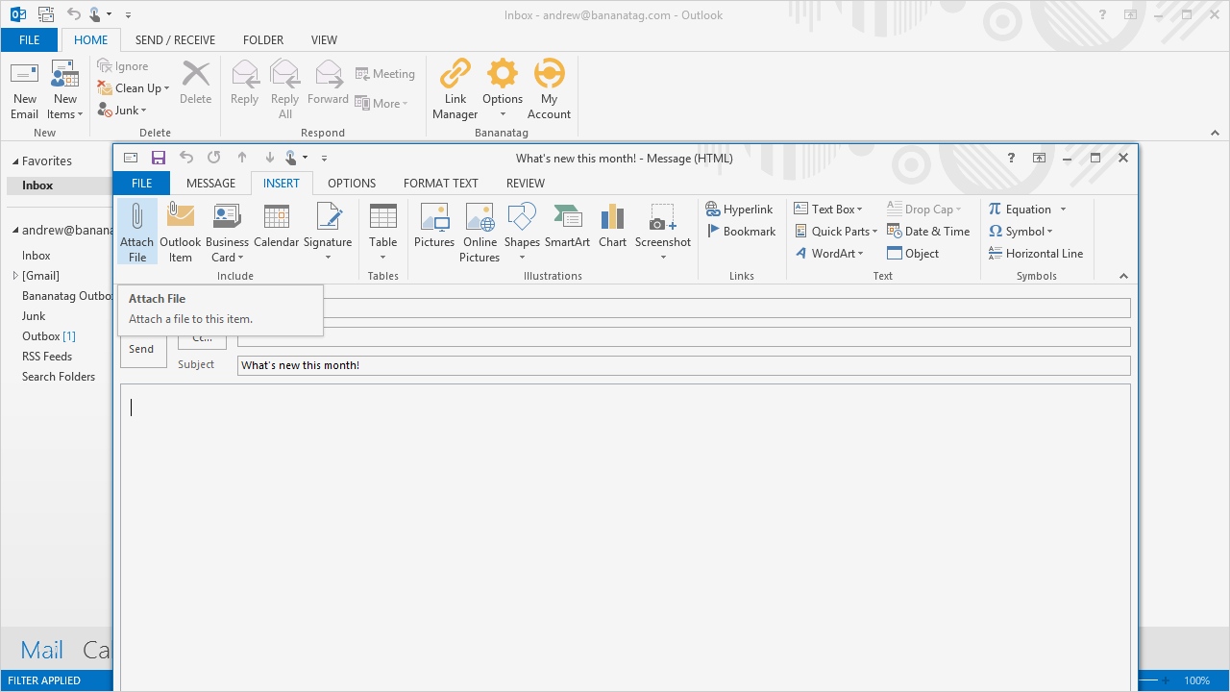This screenshot has height=692, width=1230.
Task: Click the Cc recipients field
Action: [683, 337]
